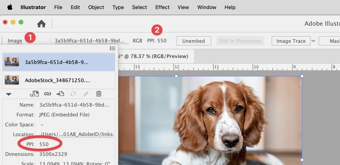This screenshot has height=165, width=340.
Task: Click the top-middle selection handle of image
Action: pos(176,76)
